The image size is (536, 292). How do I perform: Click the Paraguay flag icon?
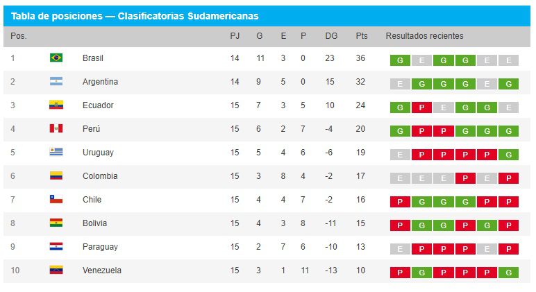coord(56,247)
